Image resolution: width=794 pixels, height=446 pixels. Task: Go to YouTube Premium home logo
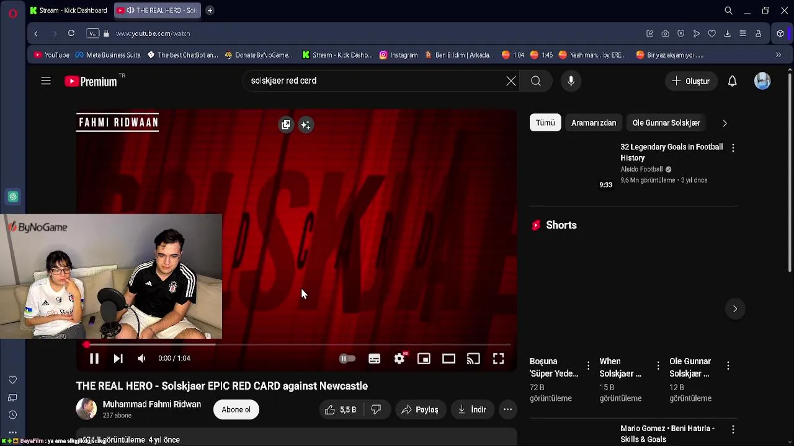pos(91,81)
